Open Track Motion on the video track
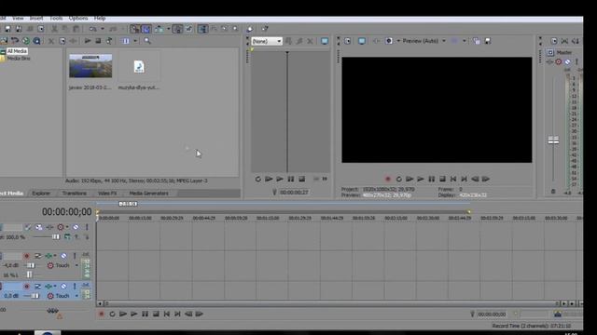597x335 pixels. coord(39,227)
